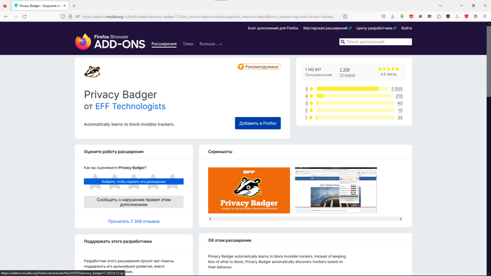Click the Firefox View icon

5,6
